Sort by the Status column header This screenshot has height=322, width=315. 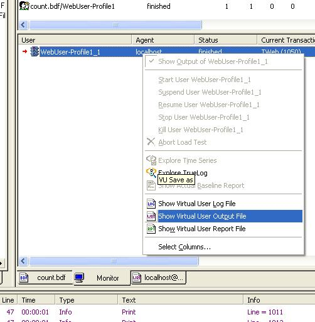pos(226,40)
